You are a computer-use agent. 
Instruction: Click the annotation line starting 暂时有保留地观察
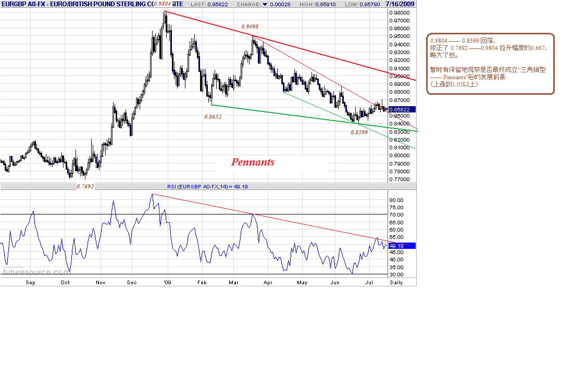488,70
